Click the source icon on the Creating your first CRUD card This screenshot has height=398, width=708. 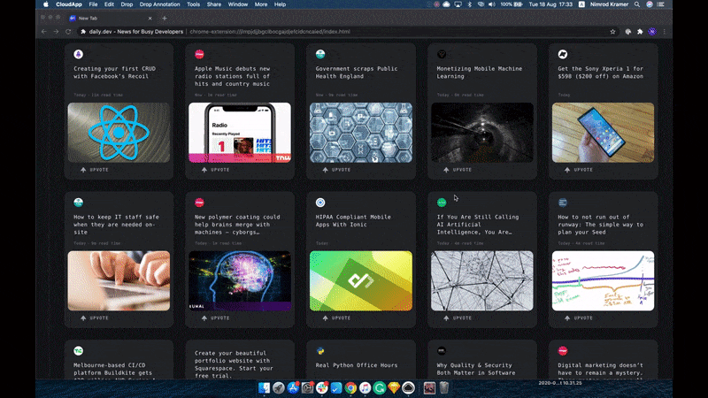pyautogui.click(x=79, y=54)
